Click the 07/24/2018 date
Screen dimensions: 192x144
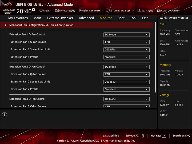[9, 10]
